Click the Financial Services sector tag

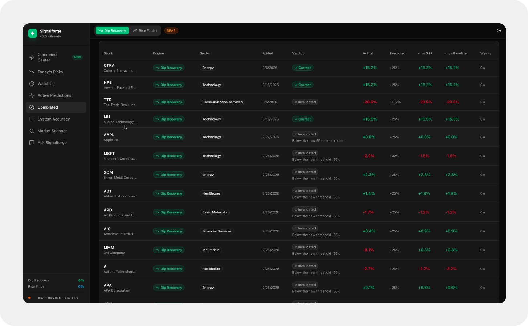pos(217,231)
